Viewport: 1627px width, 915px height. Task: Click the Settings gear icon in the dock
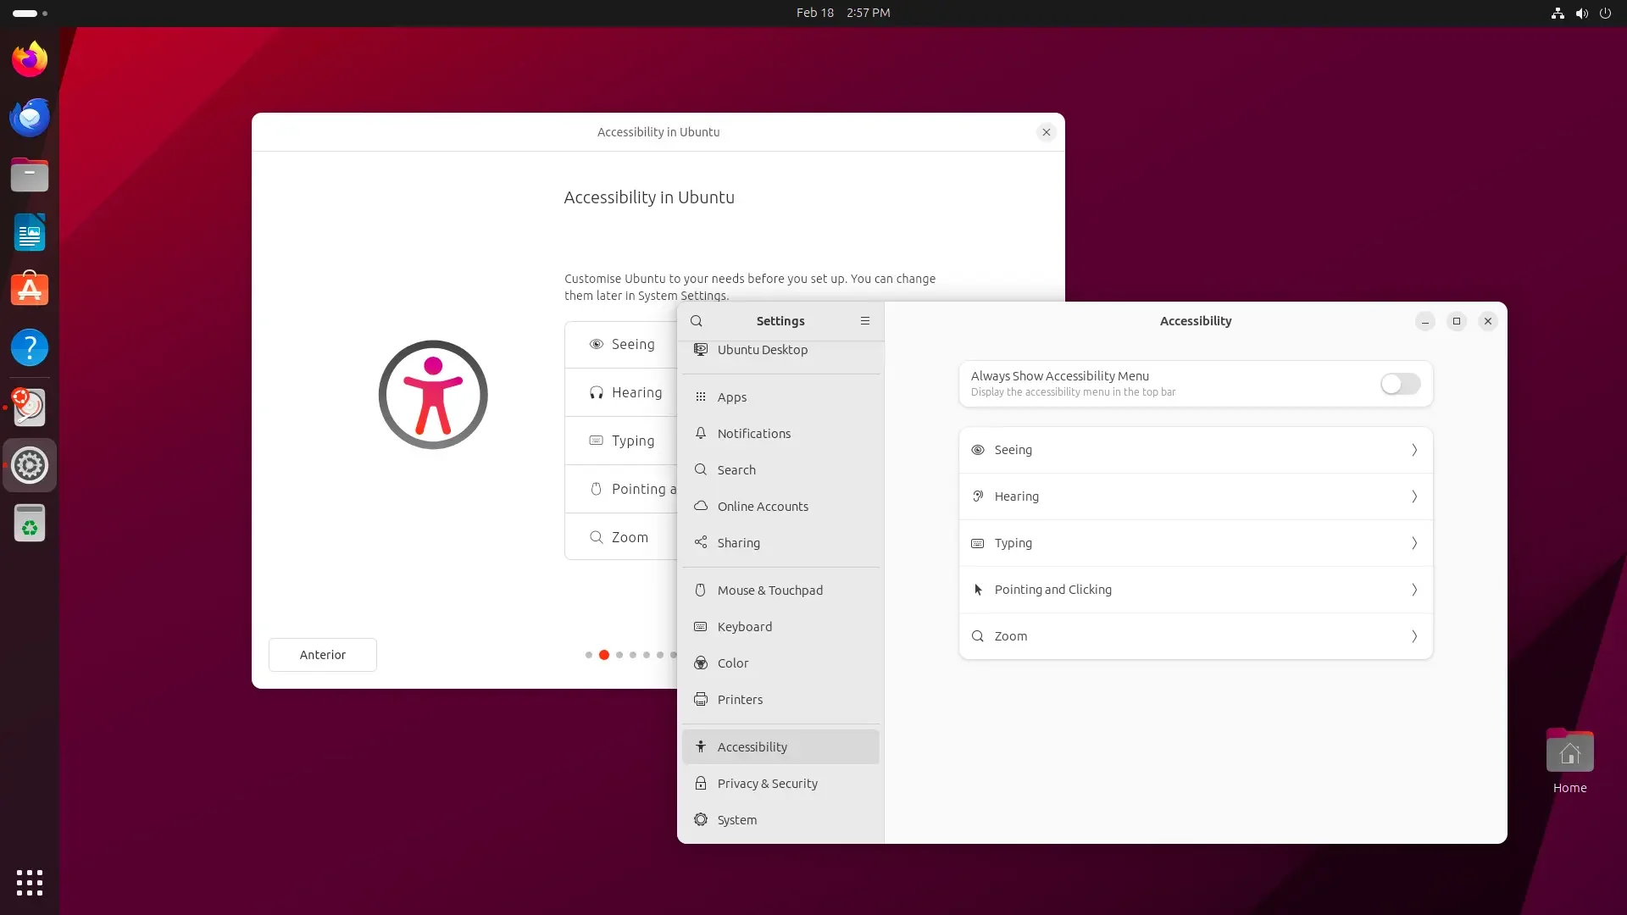[30, 465]
